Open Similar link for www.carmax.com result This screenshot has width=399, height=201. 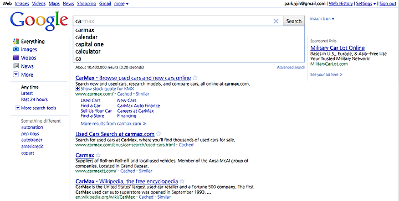pos(142,94)
